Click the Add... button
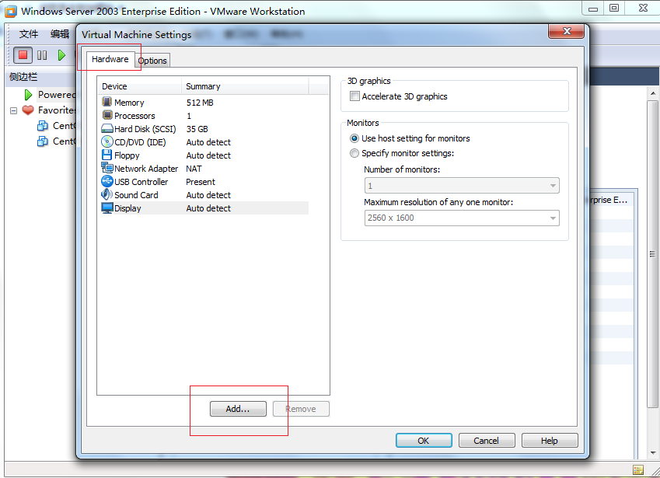 [238, 409]
